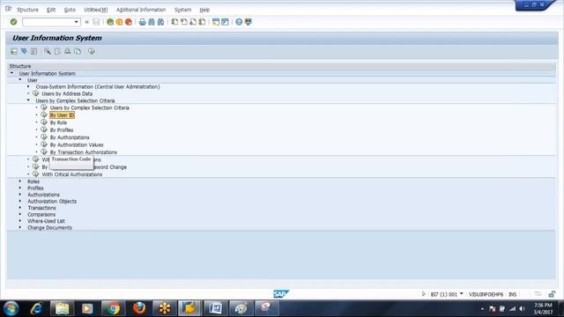Open the Help menu
This screenshot has height=317, width=564.
pyautogui.click(x=204, y=10)
